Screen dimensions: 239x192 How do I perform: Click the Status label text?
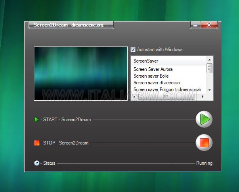click(x=49, y=163)
